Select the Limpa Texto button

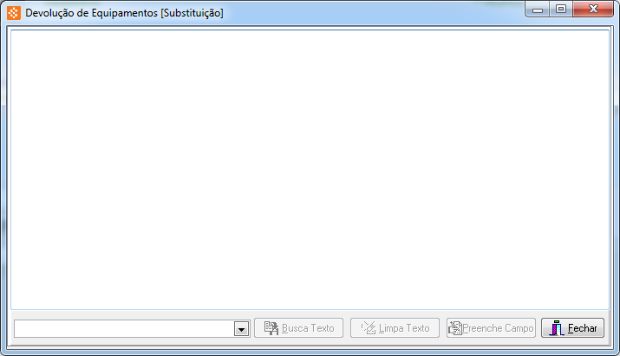[x=395, y=328]
